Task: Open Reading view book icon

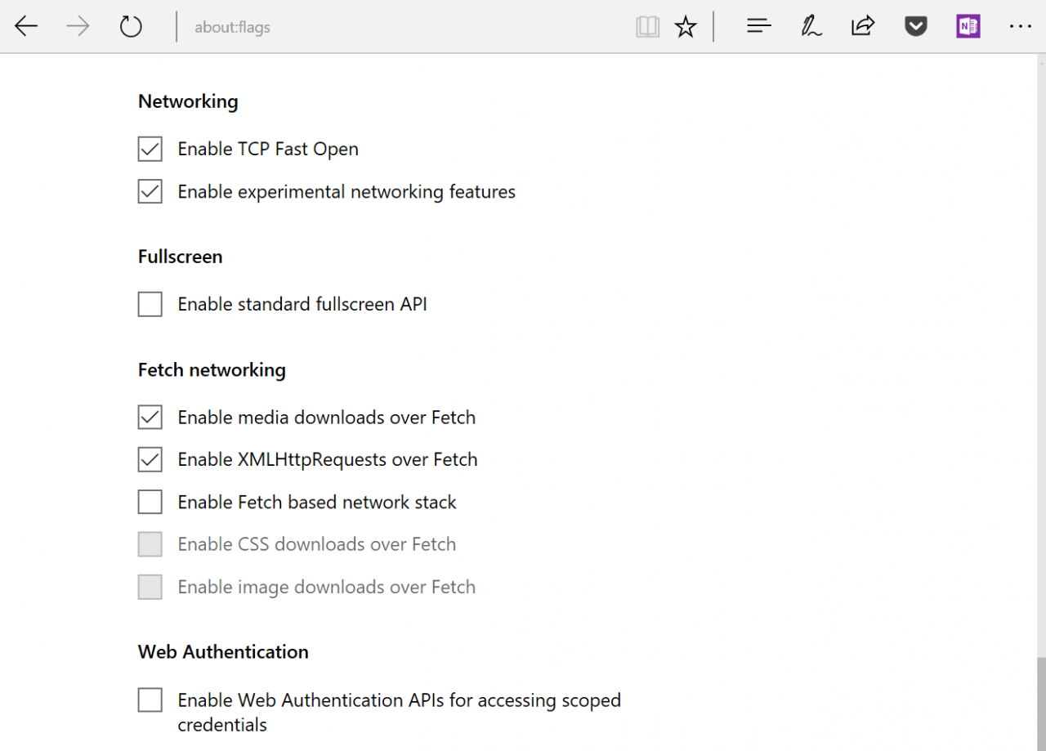Action: pos(647,28)
